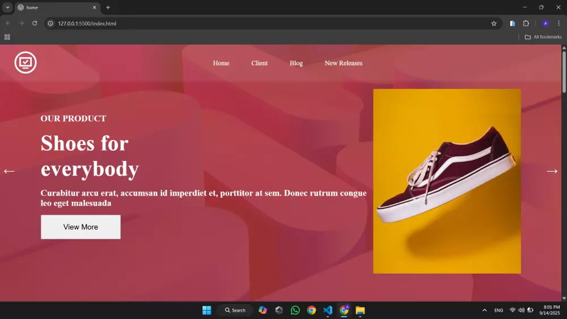The width and height of the screenshot is (567, 319).
Task: Click the Shoes for everybody headline
Action: pos(90,156)
